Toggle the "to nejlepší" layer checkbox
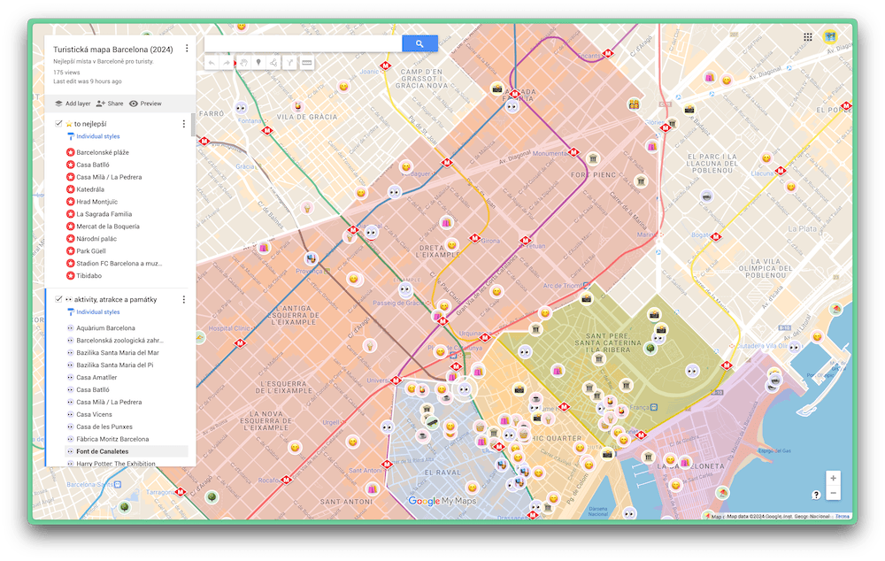 58,124
